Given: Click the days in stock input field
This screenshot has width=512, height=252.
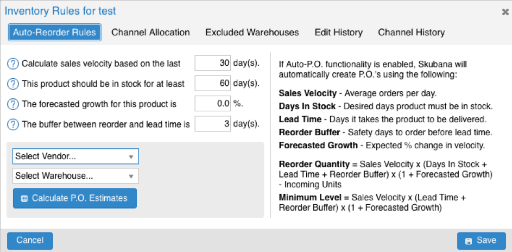Looking at the screenshot, I should [212, 83].
